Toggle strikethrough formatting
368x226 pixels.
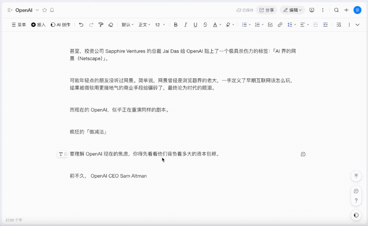click(x=205, y=25)
